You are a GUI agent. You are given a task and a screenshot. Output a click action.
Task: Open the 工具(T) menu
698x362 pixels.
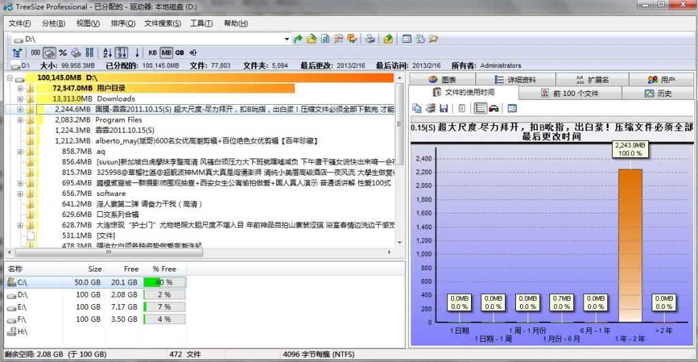tap(201, 23)
